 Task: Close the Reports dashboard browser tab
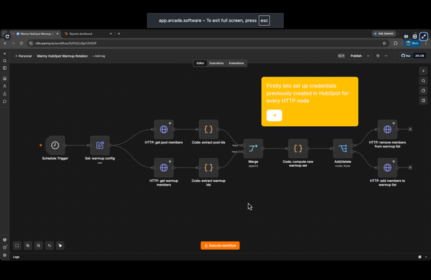point(111,34)
